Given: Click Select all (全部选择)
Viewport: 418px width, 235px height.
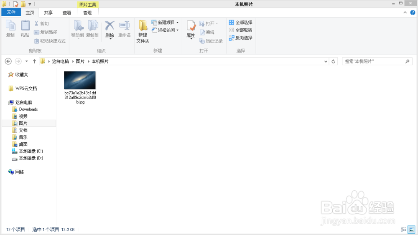Looking at the screenshot, I should (240, 23).
